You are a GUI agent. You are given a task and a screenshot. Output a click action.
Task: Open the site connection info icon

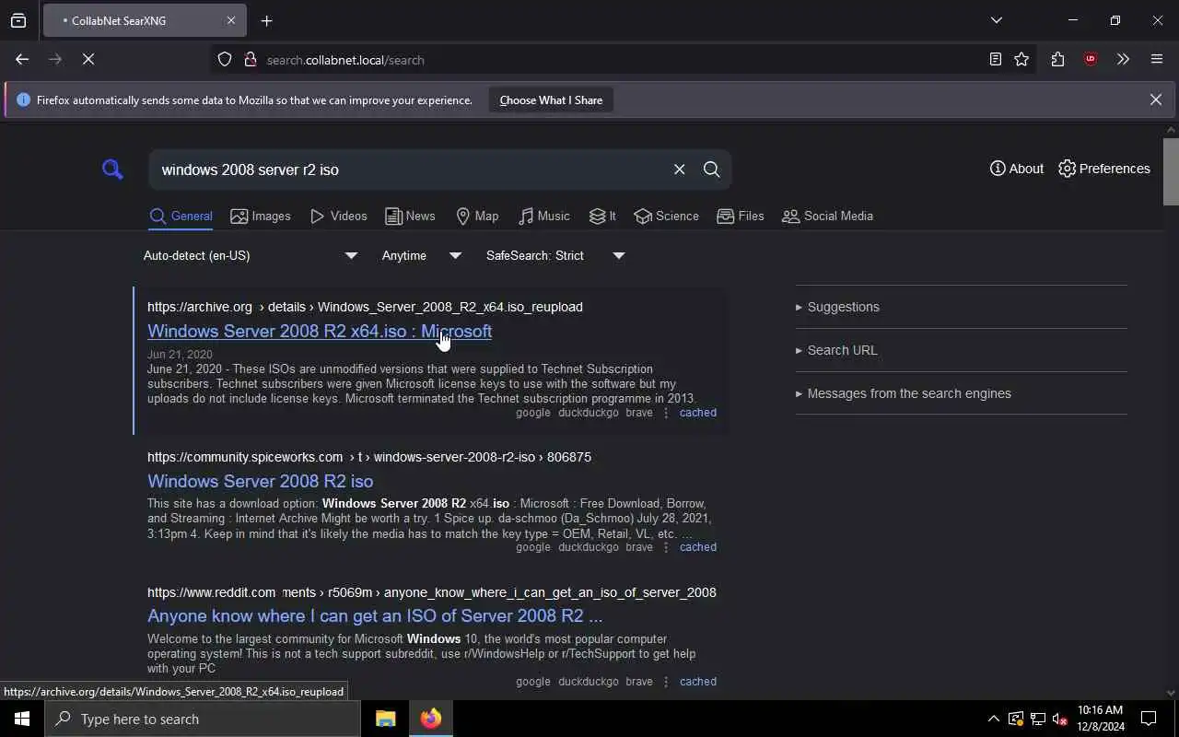[x=250, y=60]
